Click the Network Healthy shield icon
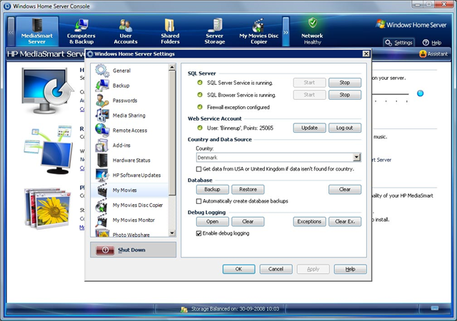This screenshot has width=457, height=321. (x=313, y=23)
